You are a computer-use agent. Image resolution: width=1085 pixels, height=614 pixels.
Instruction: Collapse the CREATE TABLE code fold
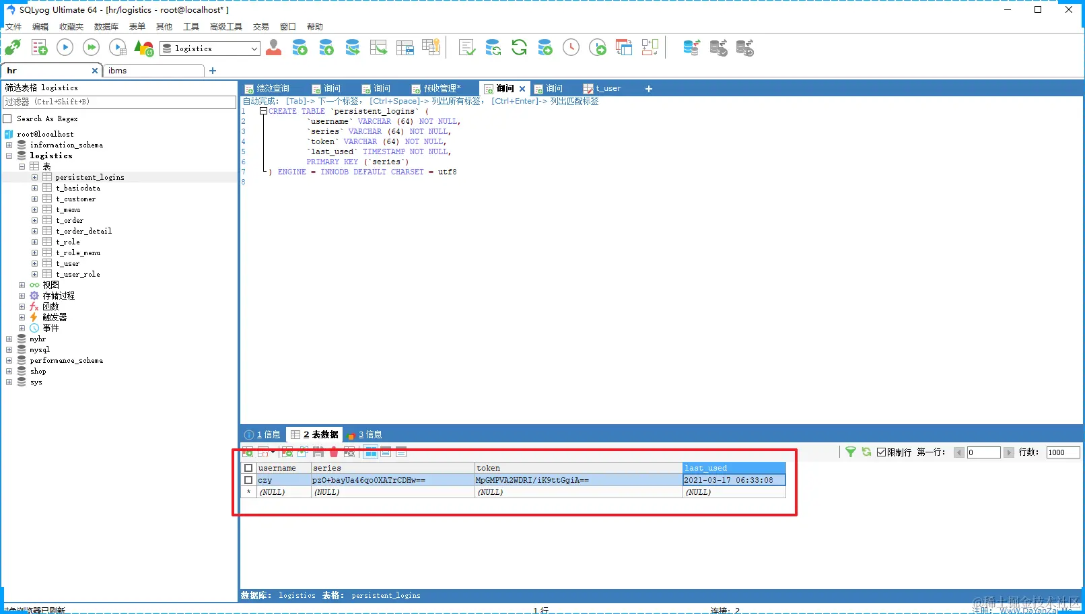(263, 111)
